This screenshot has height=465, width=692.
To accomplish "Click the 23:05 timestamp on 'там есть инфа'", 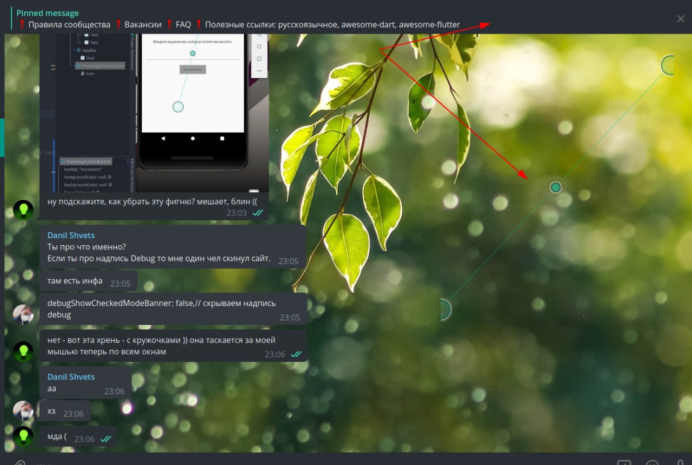I will pos(121,284).
